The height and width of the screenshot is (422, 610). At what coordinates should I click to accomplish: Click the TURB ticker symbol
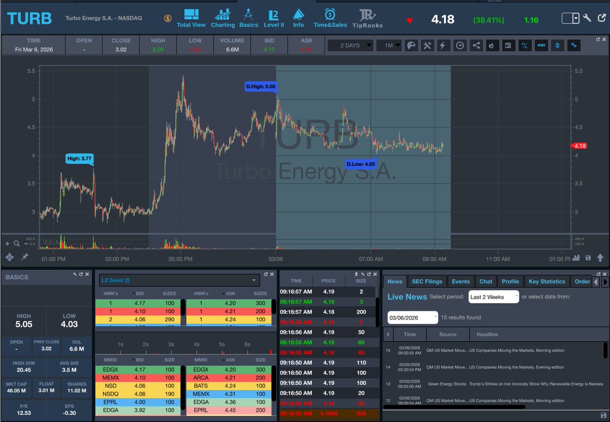point(29,18)
